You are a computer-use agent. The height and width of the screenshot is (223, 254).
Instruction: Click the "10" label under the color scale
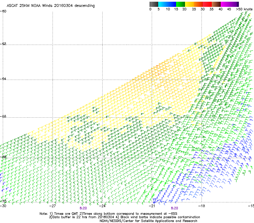click(168, 9)
